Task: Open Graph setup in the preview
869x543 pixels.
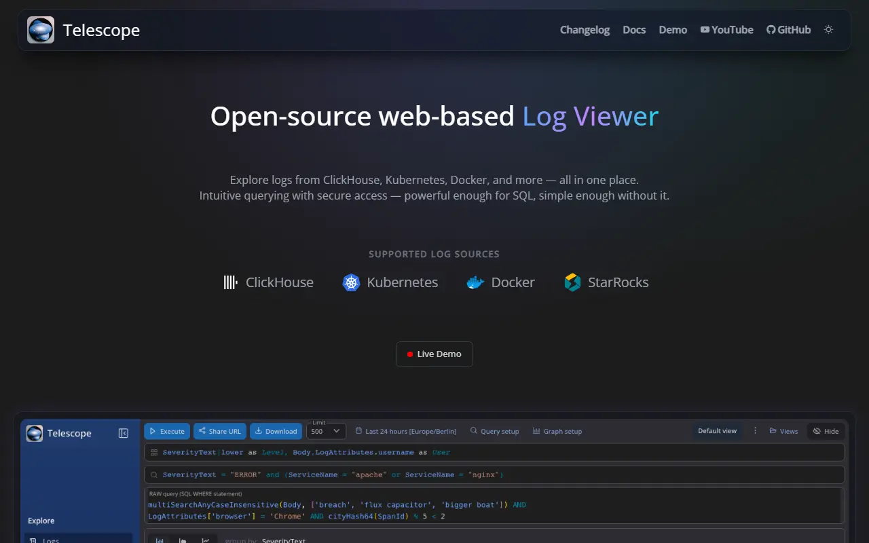Action: click(557, 431)
